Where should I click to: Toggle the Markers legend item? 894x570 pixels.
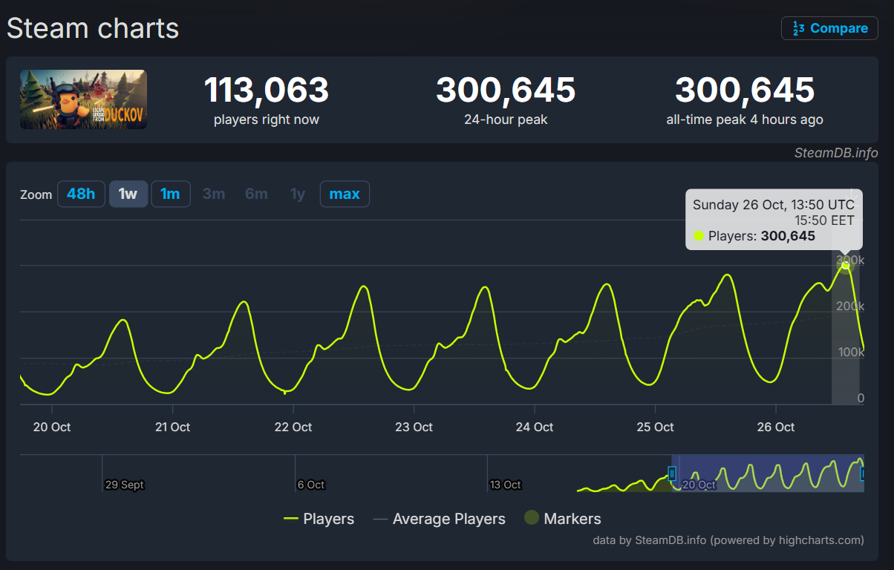point(563,519)
